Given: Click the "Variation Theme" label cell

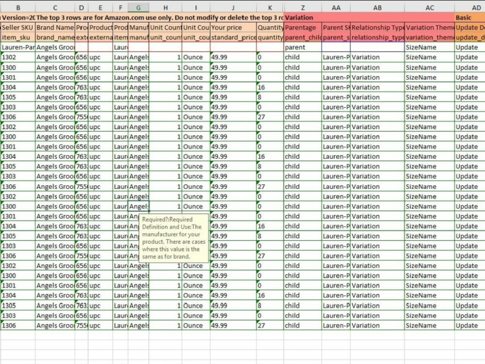Looking at the screenshot, I should pyautogui.click(x=430, y=28).
